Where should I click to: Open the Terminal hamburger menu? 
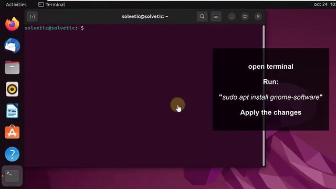point(216,16)
